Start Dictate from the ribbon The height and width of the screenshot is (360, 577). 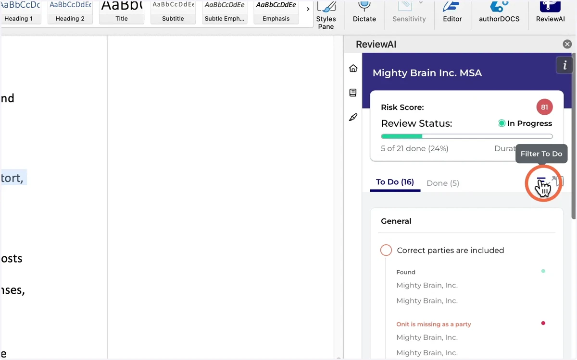pos(364,13)
